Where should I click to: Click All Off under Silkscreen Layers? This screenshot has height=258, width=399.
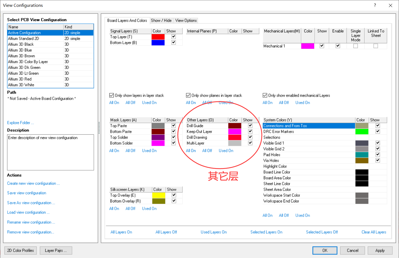pos(131,208)
